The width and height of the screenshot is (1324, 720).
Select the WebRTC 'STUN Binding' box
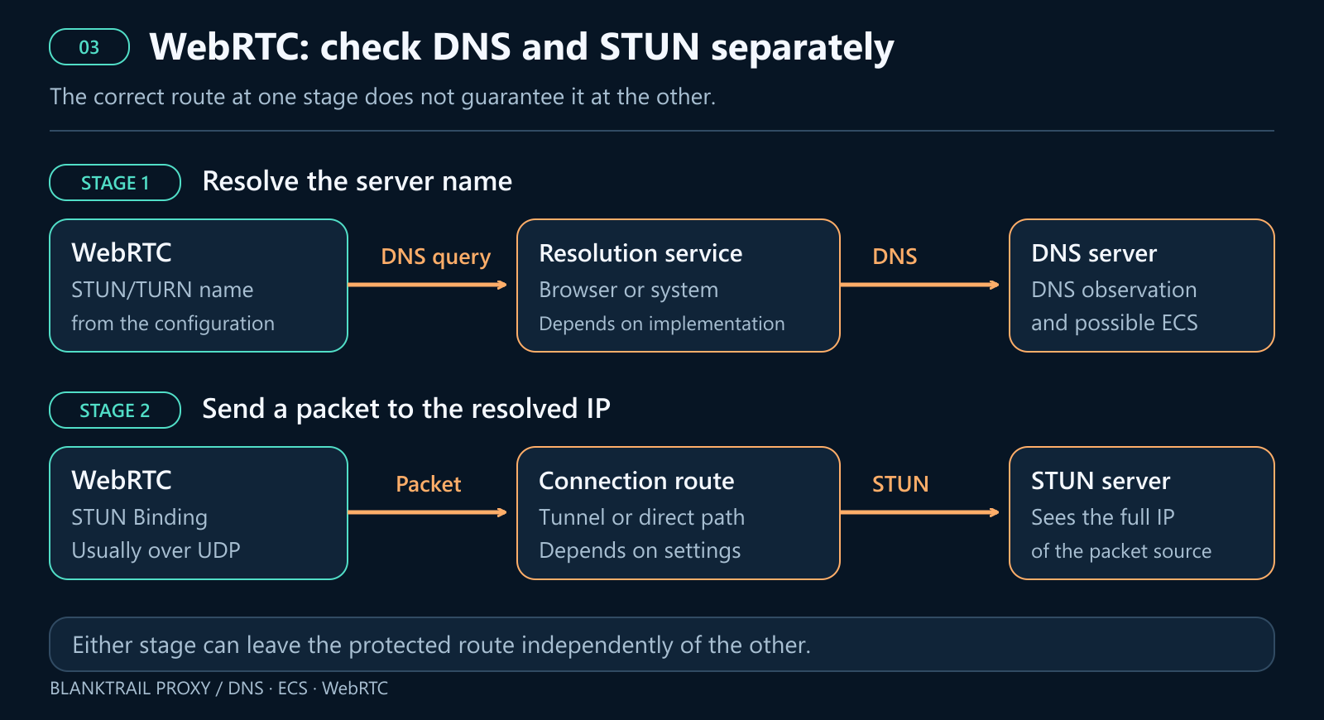[x=199, y=513]
